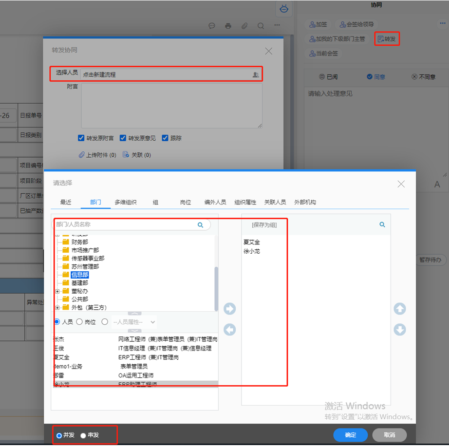Open the person picker icon in 选择人员 field
This screenshot has width=449, height=446.
(256, 74)
